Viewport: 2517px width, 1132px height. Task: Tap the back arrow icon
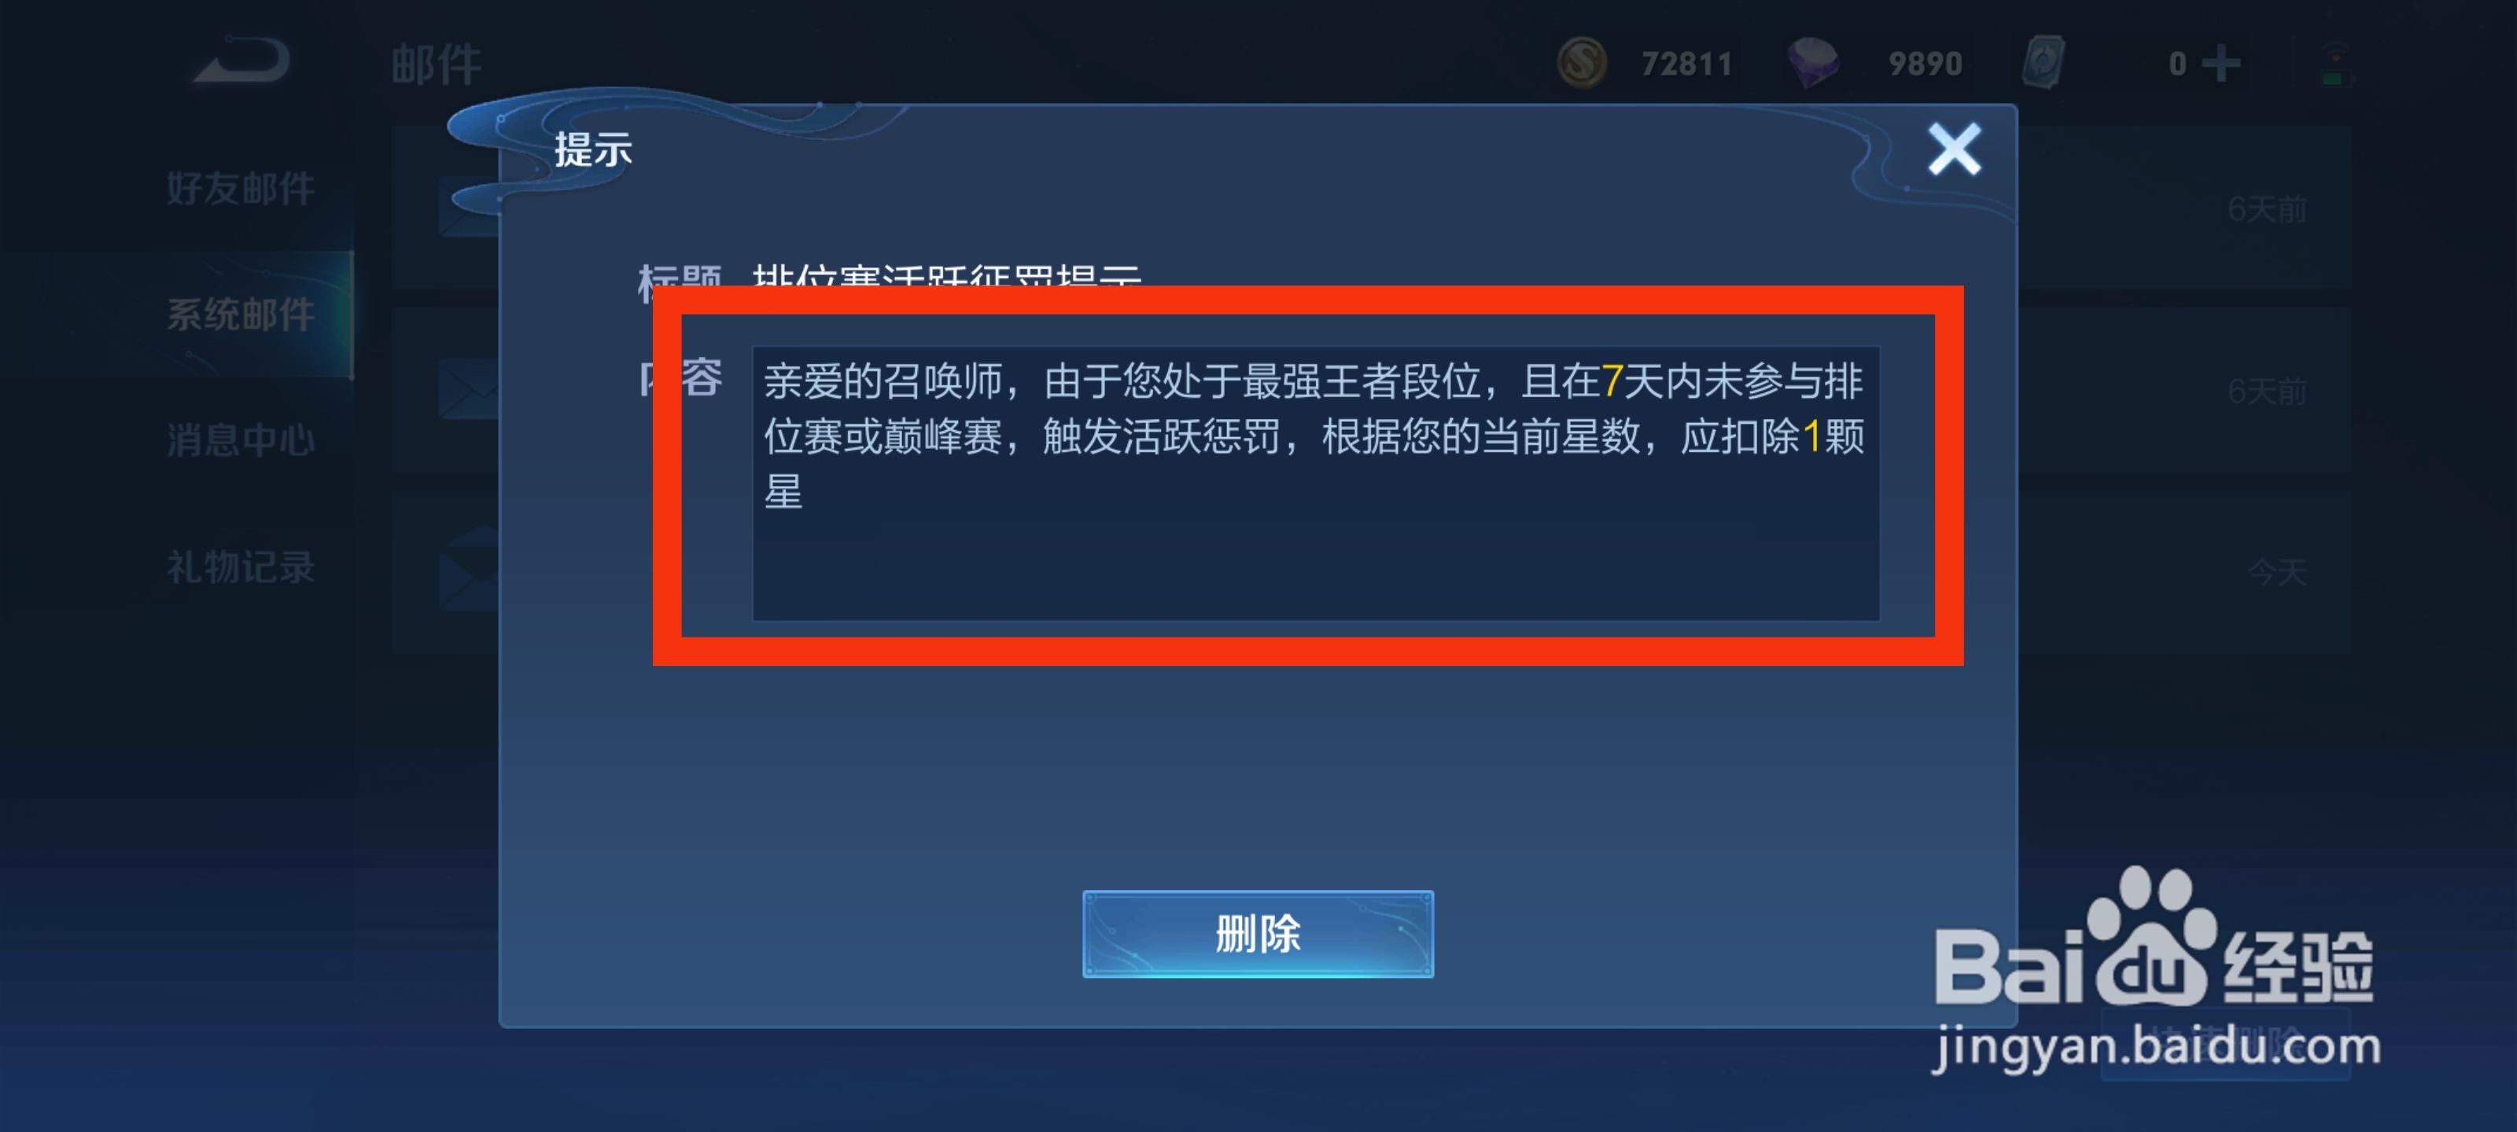241,61
